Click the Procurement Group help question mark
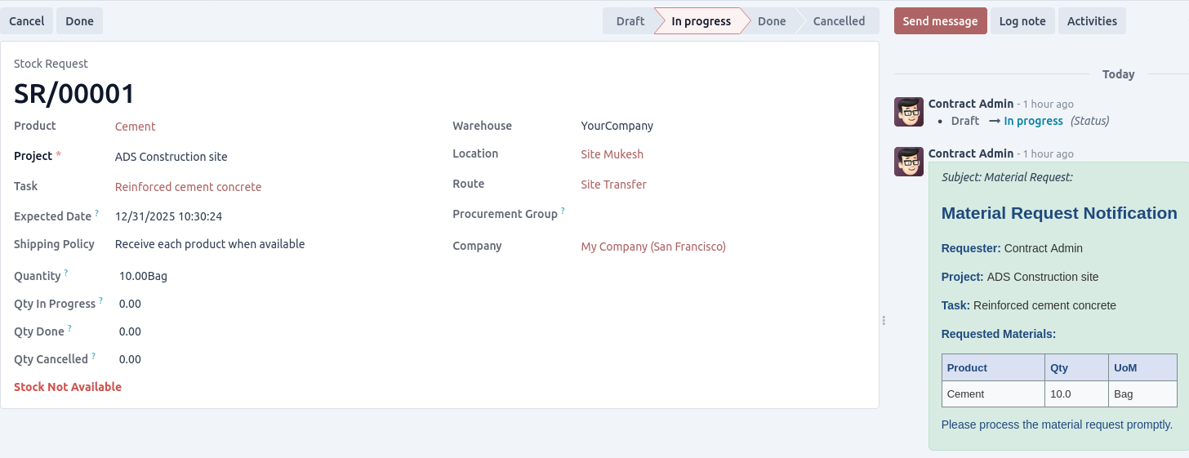 point(563,211)
